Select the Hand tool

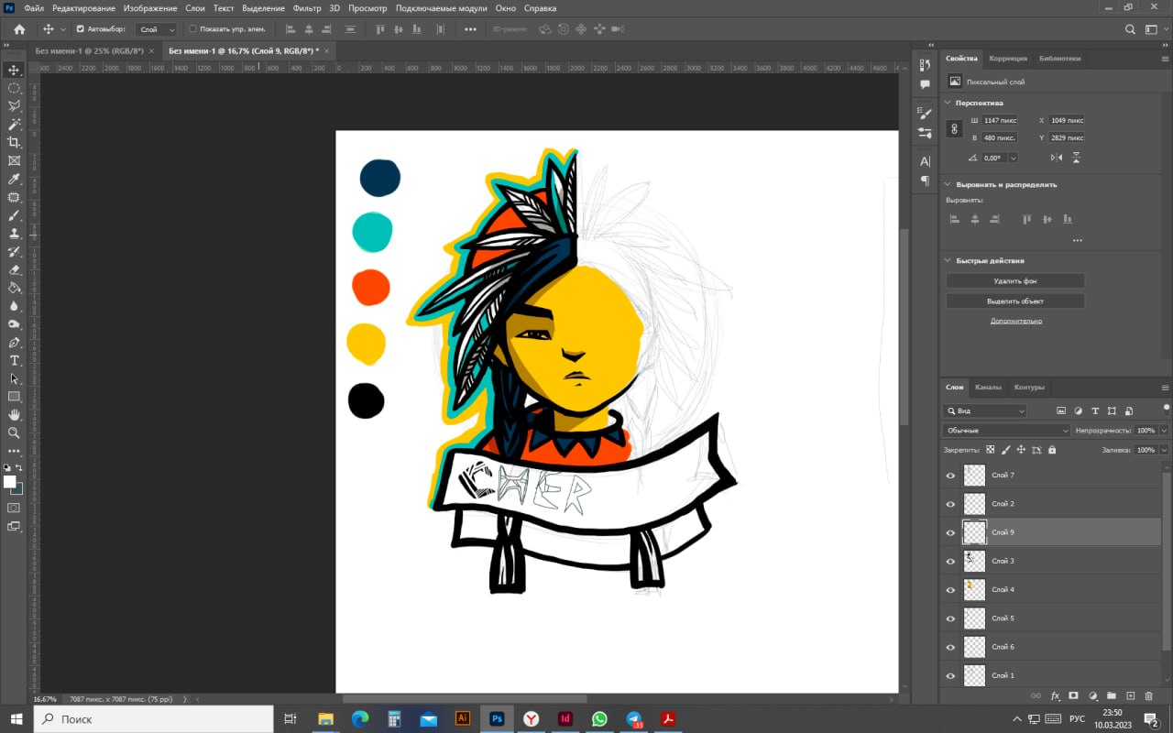click(14, 415)
